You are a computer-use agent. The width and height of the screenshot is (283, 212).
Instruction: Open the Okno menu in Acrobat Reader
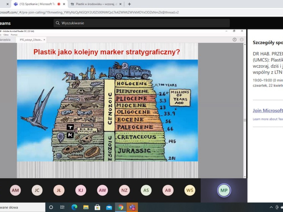point(6,35)
